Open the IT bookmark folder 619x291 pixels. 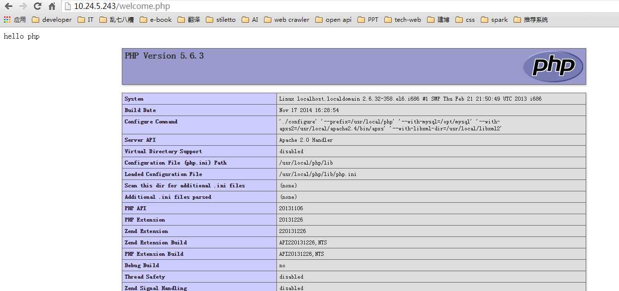click(86, 20)
